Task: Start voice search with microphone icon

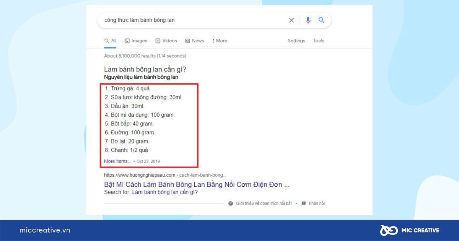Action: coord(308,20)
